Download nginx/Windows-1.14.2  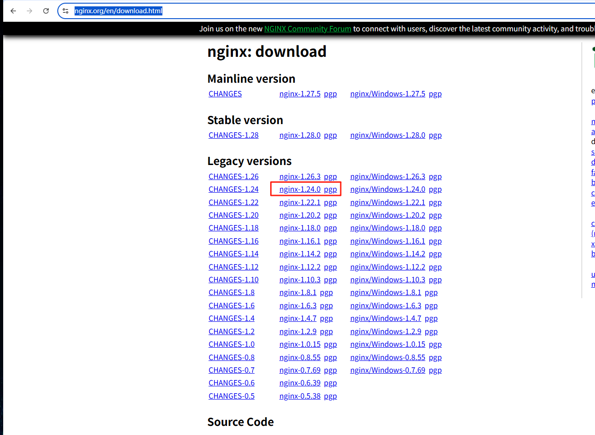[x=388, y=254]
